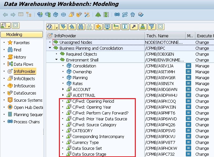Open the Modeling tab

(22, 35)
